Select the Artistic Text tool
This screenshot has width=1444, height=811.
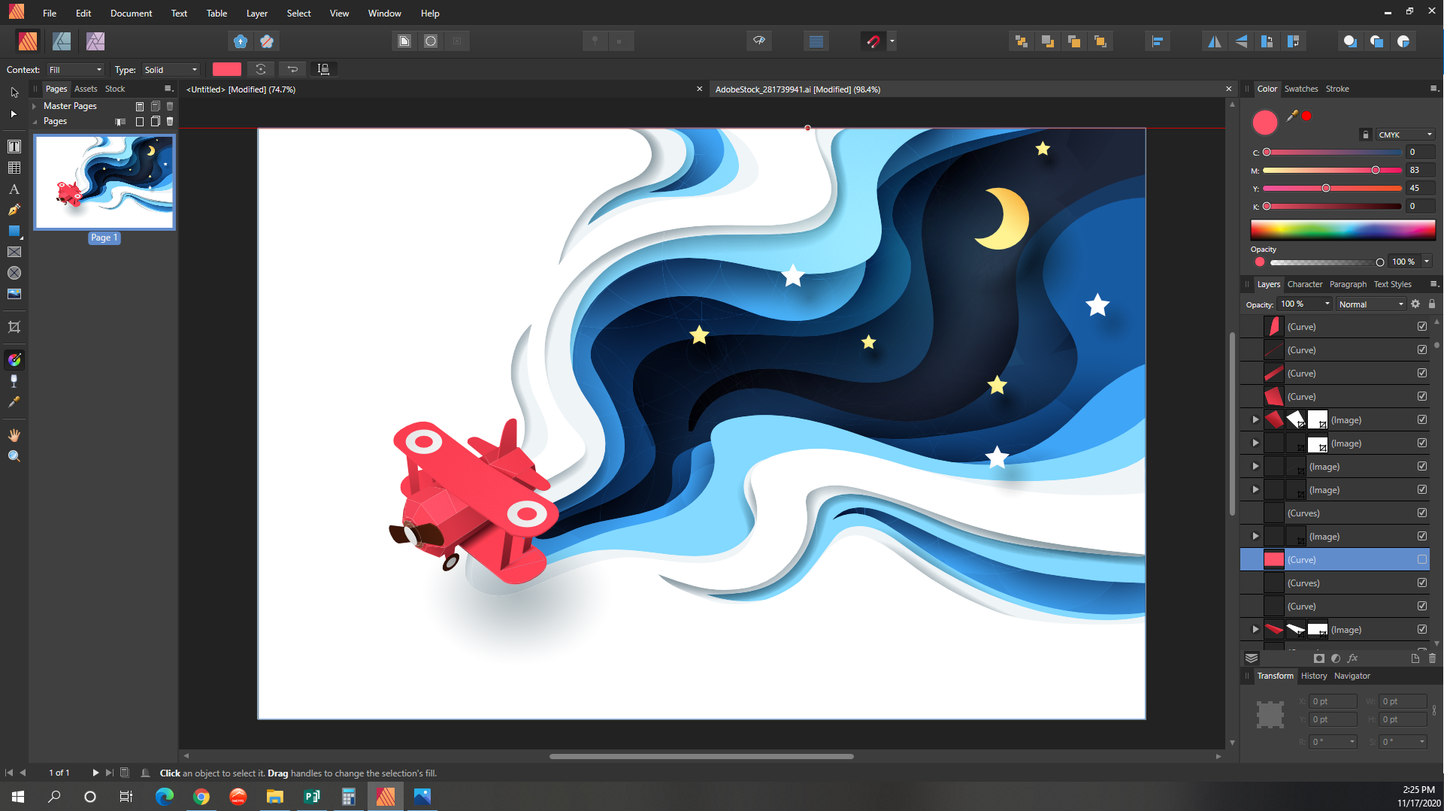click(14, 189)
